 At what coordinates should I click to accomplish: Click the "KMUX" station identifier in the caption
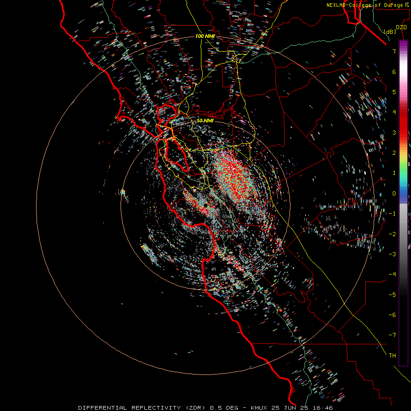click(259, 408)
